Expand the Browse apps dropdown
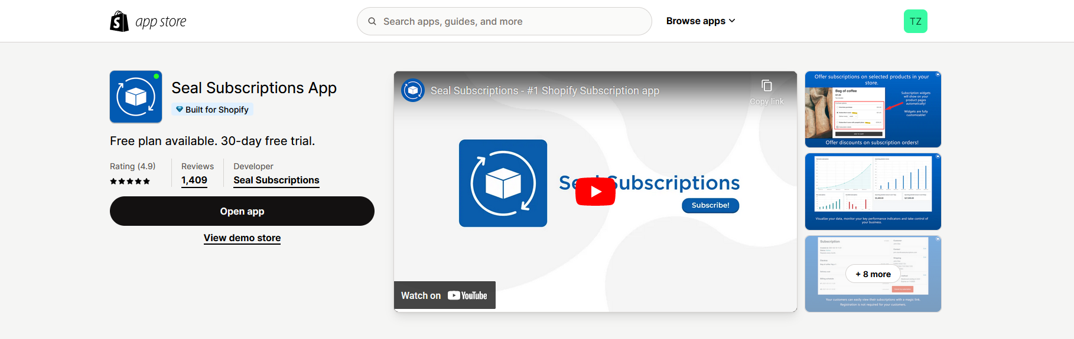 pos(701,21)
